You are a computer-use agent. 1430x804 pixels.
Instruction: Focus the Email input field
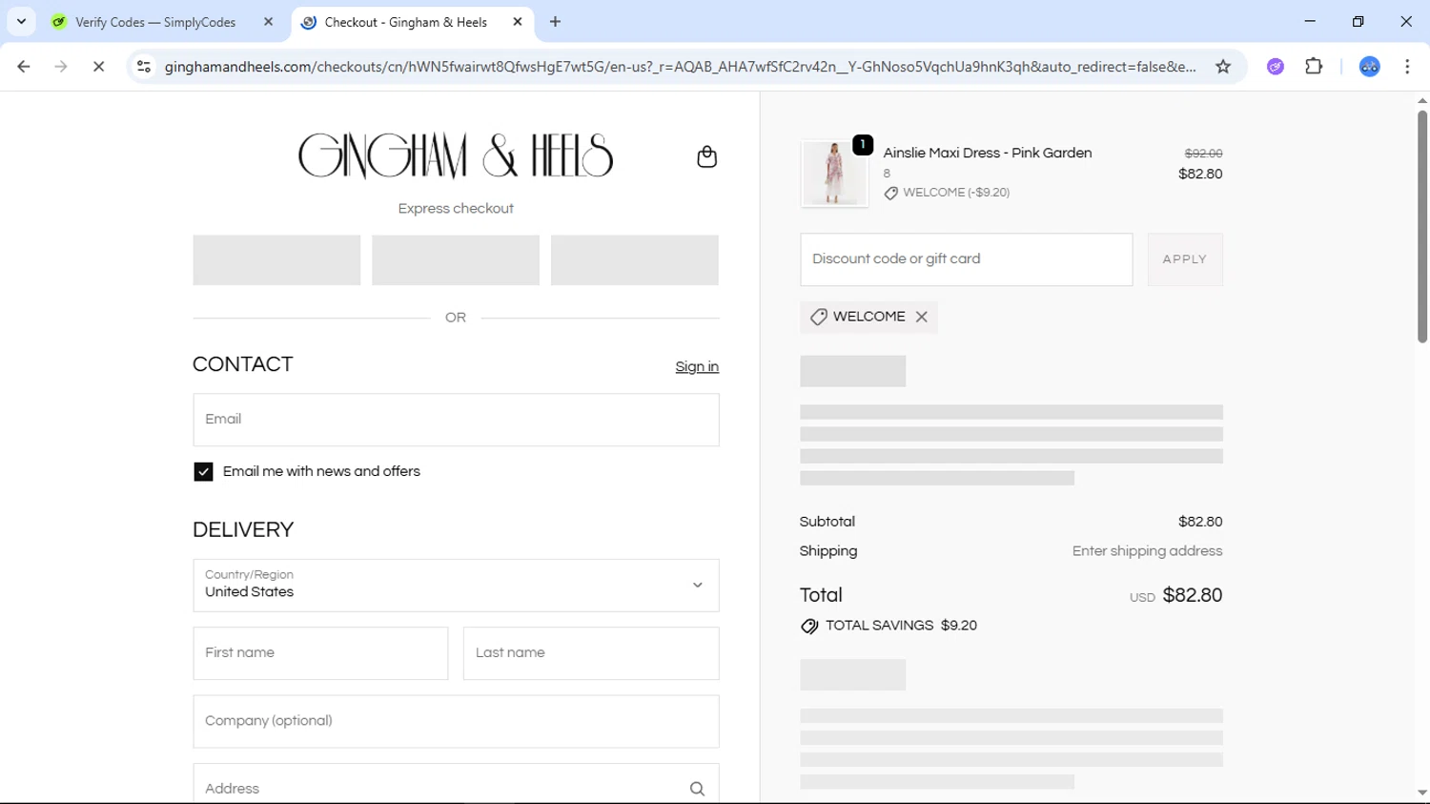pos(456,420)
